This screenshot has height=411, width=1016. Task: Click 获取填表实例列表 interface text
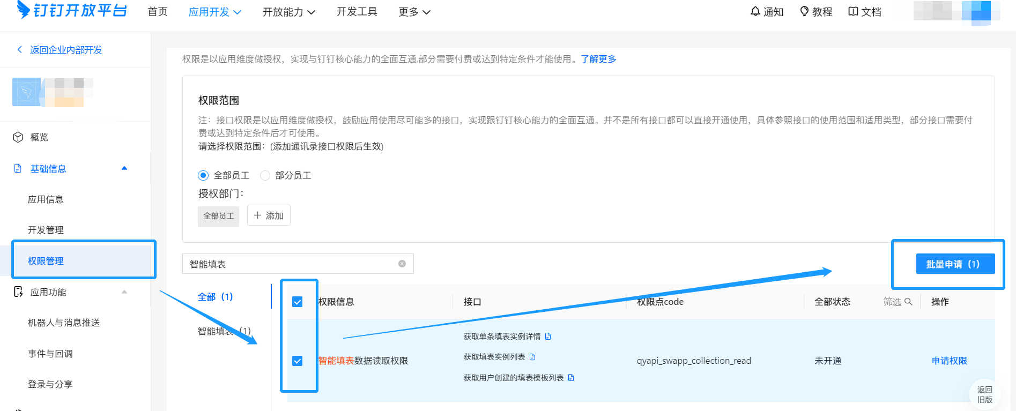[x=494, y=357]
